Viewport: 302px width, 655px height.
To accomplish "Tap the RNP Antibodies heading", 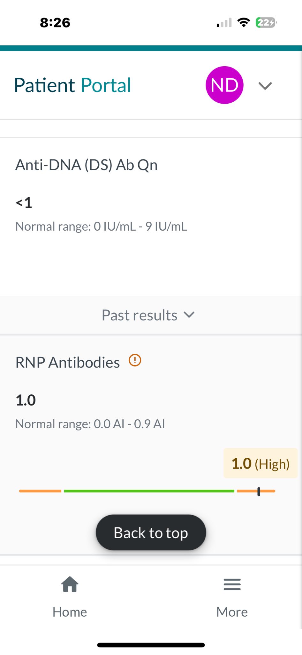I will pyautogui.click(x=68, y=362).
